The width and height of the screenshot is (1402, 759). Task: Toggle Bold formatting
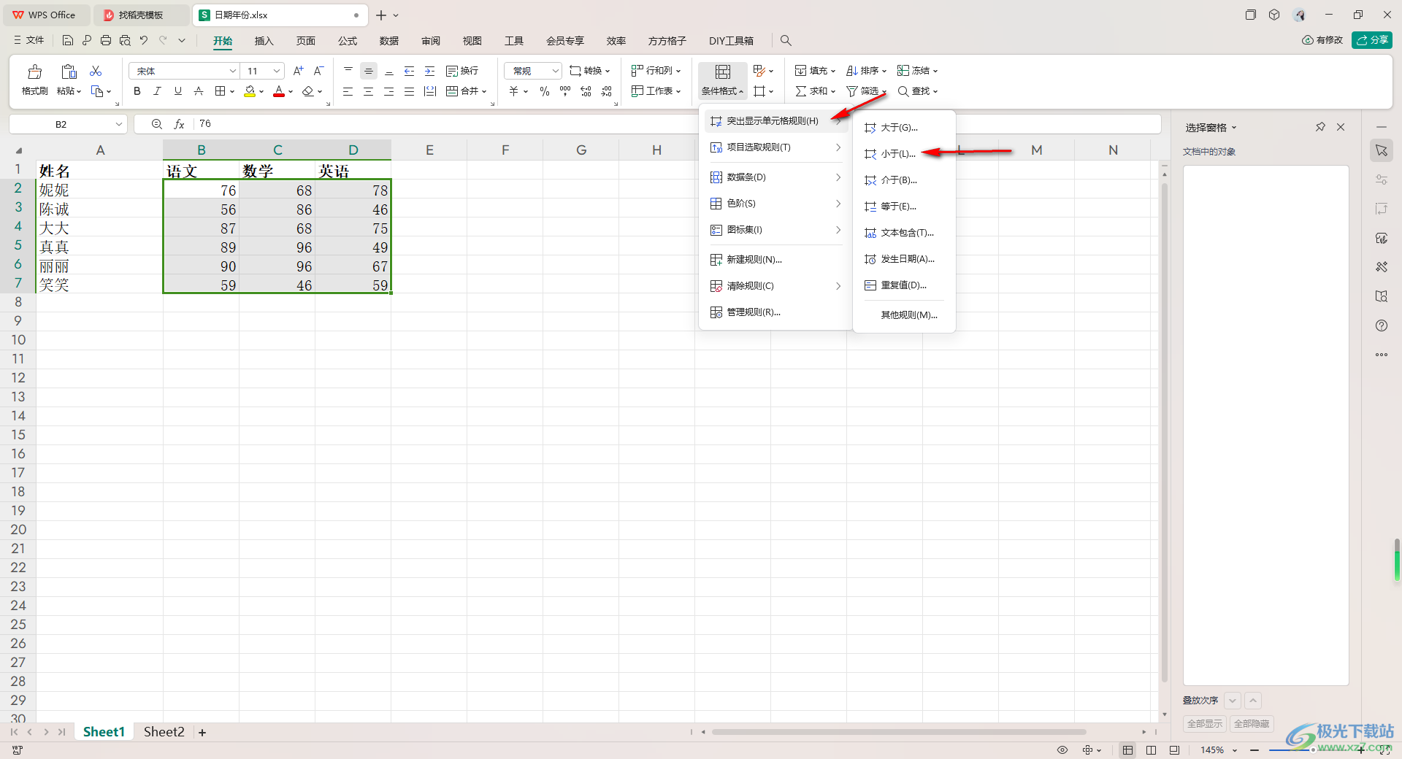[137, 91]
